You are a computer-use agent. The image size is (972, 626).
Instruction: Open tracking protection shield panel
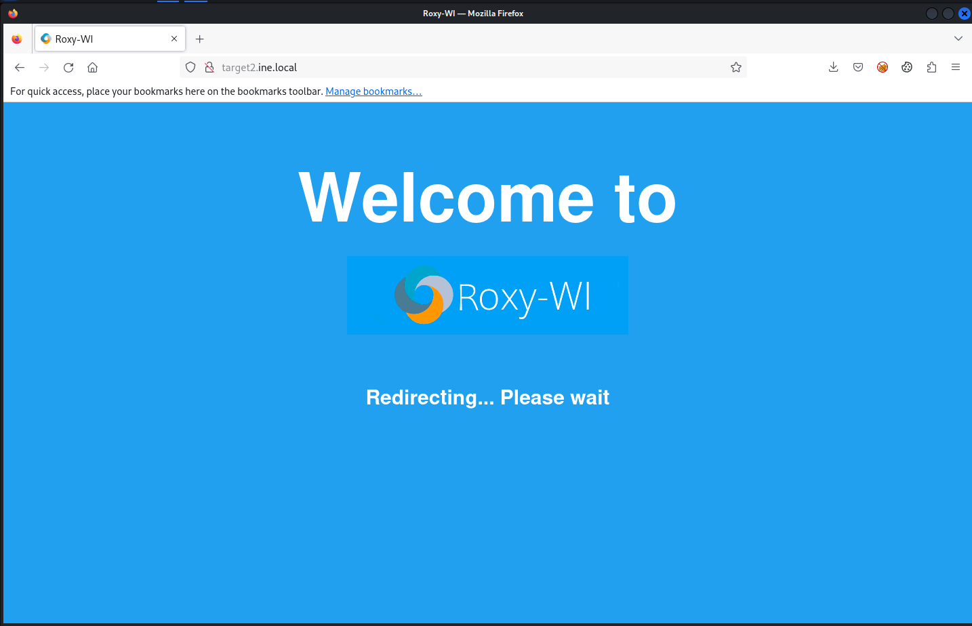pyautogui.click(x=190, y=67)
